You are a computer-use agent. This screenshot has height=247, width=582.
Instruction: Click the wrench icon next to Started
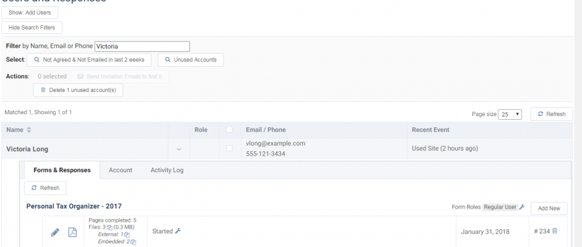(178, 231)
